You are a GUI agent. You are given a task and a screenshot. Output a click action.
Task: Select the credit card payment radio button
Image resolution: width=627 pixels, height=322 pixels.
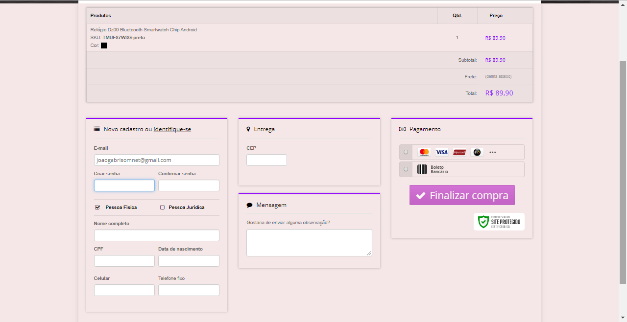tap(406, 152)
